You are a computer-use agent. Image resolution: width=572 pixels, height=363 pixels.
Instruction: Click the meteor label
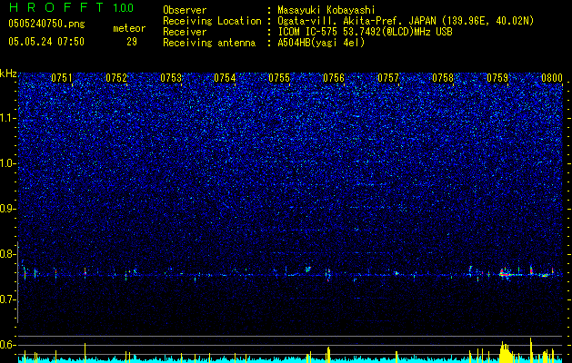tap(129, 28)
